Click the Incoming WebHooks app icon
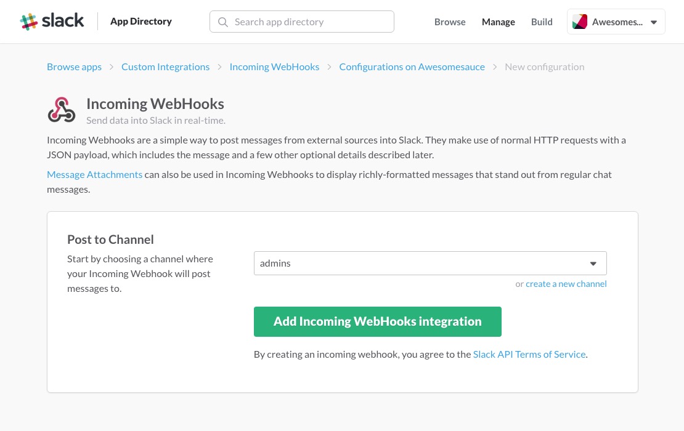684x431 pixels. [x=62, y=110]
